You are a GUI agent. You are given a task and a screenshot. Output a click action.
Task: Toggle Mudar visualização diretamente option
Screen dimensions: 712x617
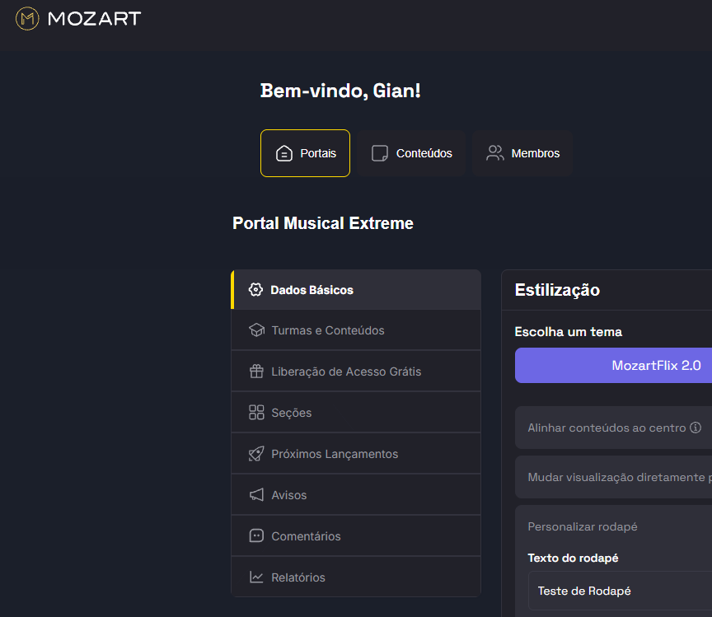[x=618, y=477]
